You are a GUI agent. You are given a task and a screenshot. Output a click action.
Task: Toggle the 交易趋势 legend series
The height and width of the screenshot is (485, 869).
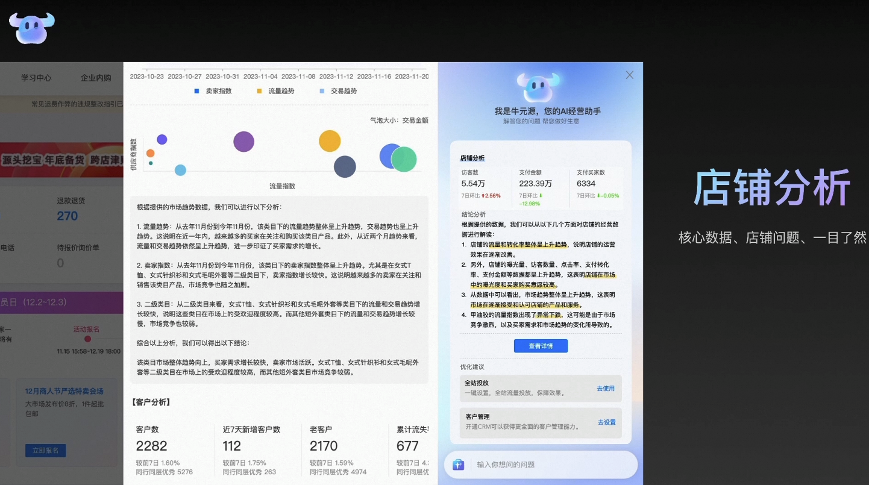339,91
